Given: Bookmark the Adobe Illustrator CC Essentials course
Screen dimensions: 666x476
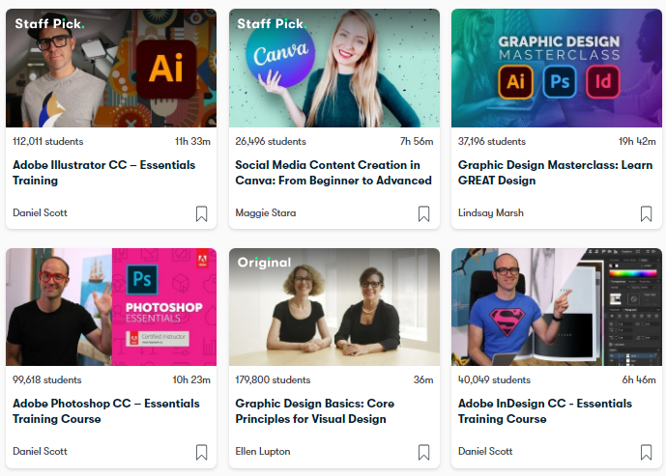Looking at the screenshot, I should point(201,213).
